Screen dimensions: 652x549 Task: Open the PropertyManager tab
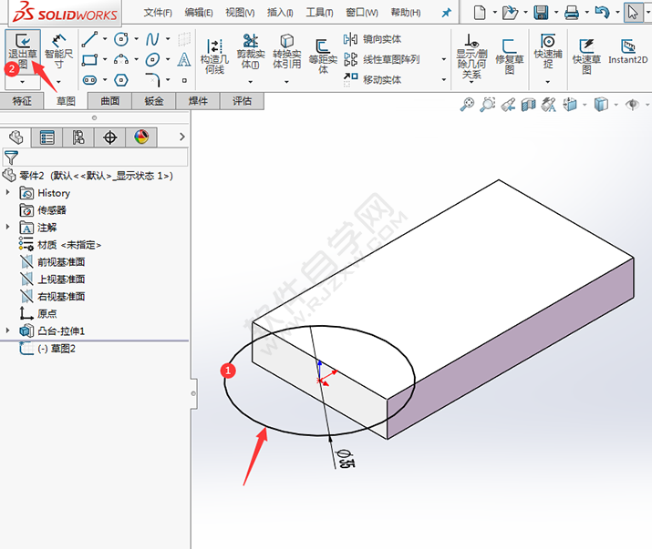[47, 137]
